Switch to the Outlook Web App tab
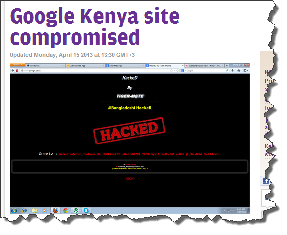 (x=85, y=66)
